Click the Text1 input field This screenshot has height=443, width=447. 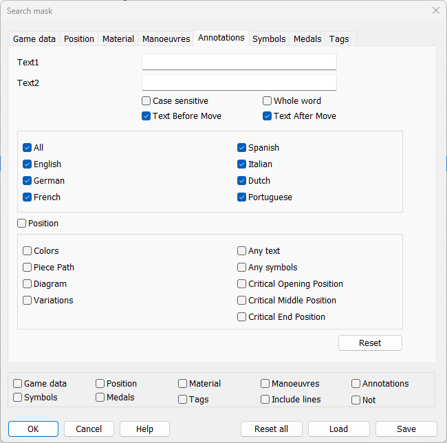239,62
